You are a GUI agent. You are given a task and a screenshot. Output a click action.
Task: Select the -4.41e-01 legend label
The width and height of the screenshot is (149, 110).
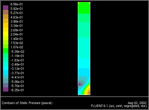point(17,77)
